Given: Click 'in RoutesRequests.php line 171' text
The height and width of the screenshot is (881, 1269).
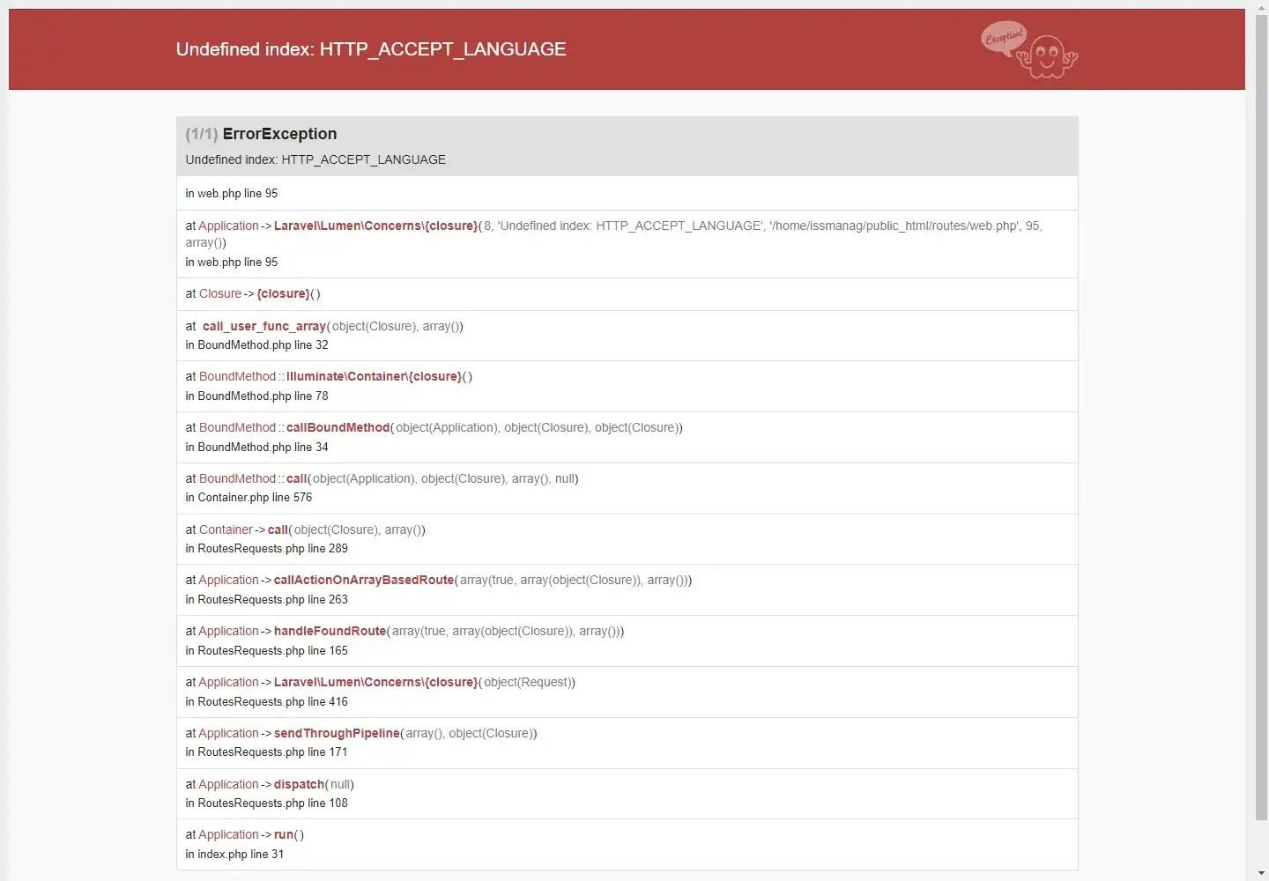Looking at the screenshot, I should pyautogui.click(x=266, y=752).
